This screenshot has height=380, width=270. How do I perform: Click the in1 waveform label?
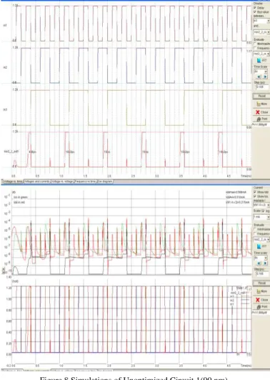point(5,25)
